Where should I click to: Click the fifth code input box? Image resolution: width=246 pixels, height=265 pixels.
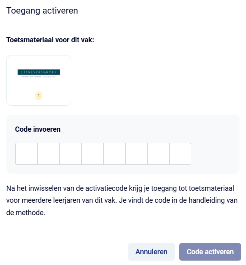point(114,154)
